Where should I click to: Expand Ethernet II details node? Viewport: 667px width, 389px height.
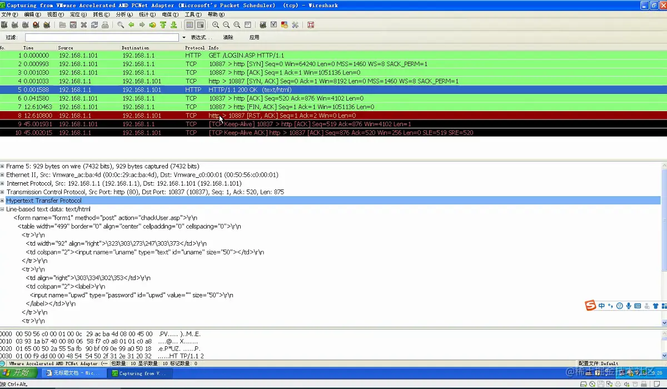2,174
